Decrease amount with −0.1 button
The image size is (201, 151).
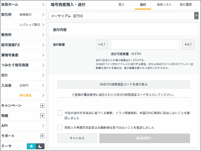pos(102,45)
